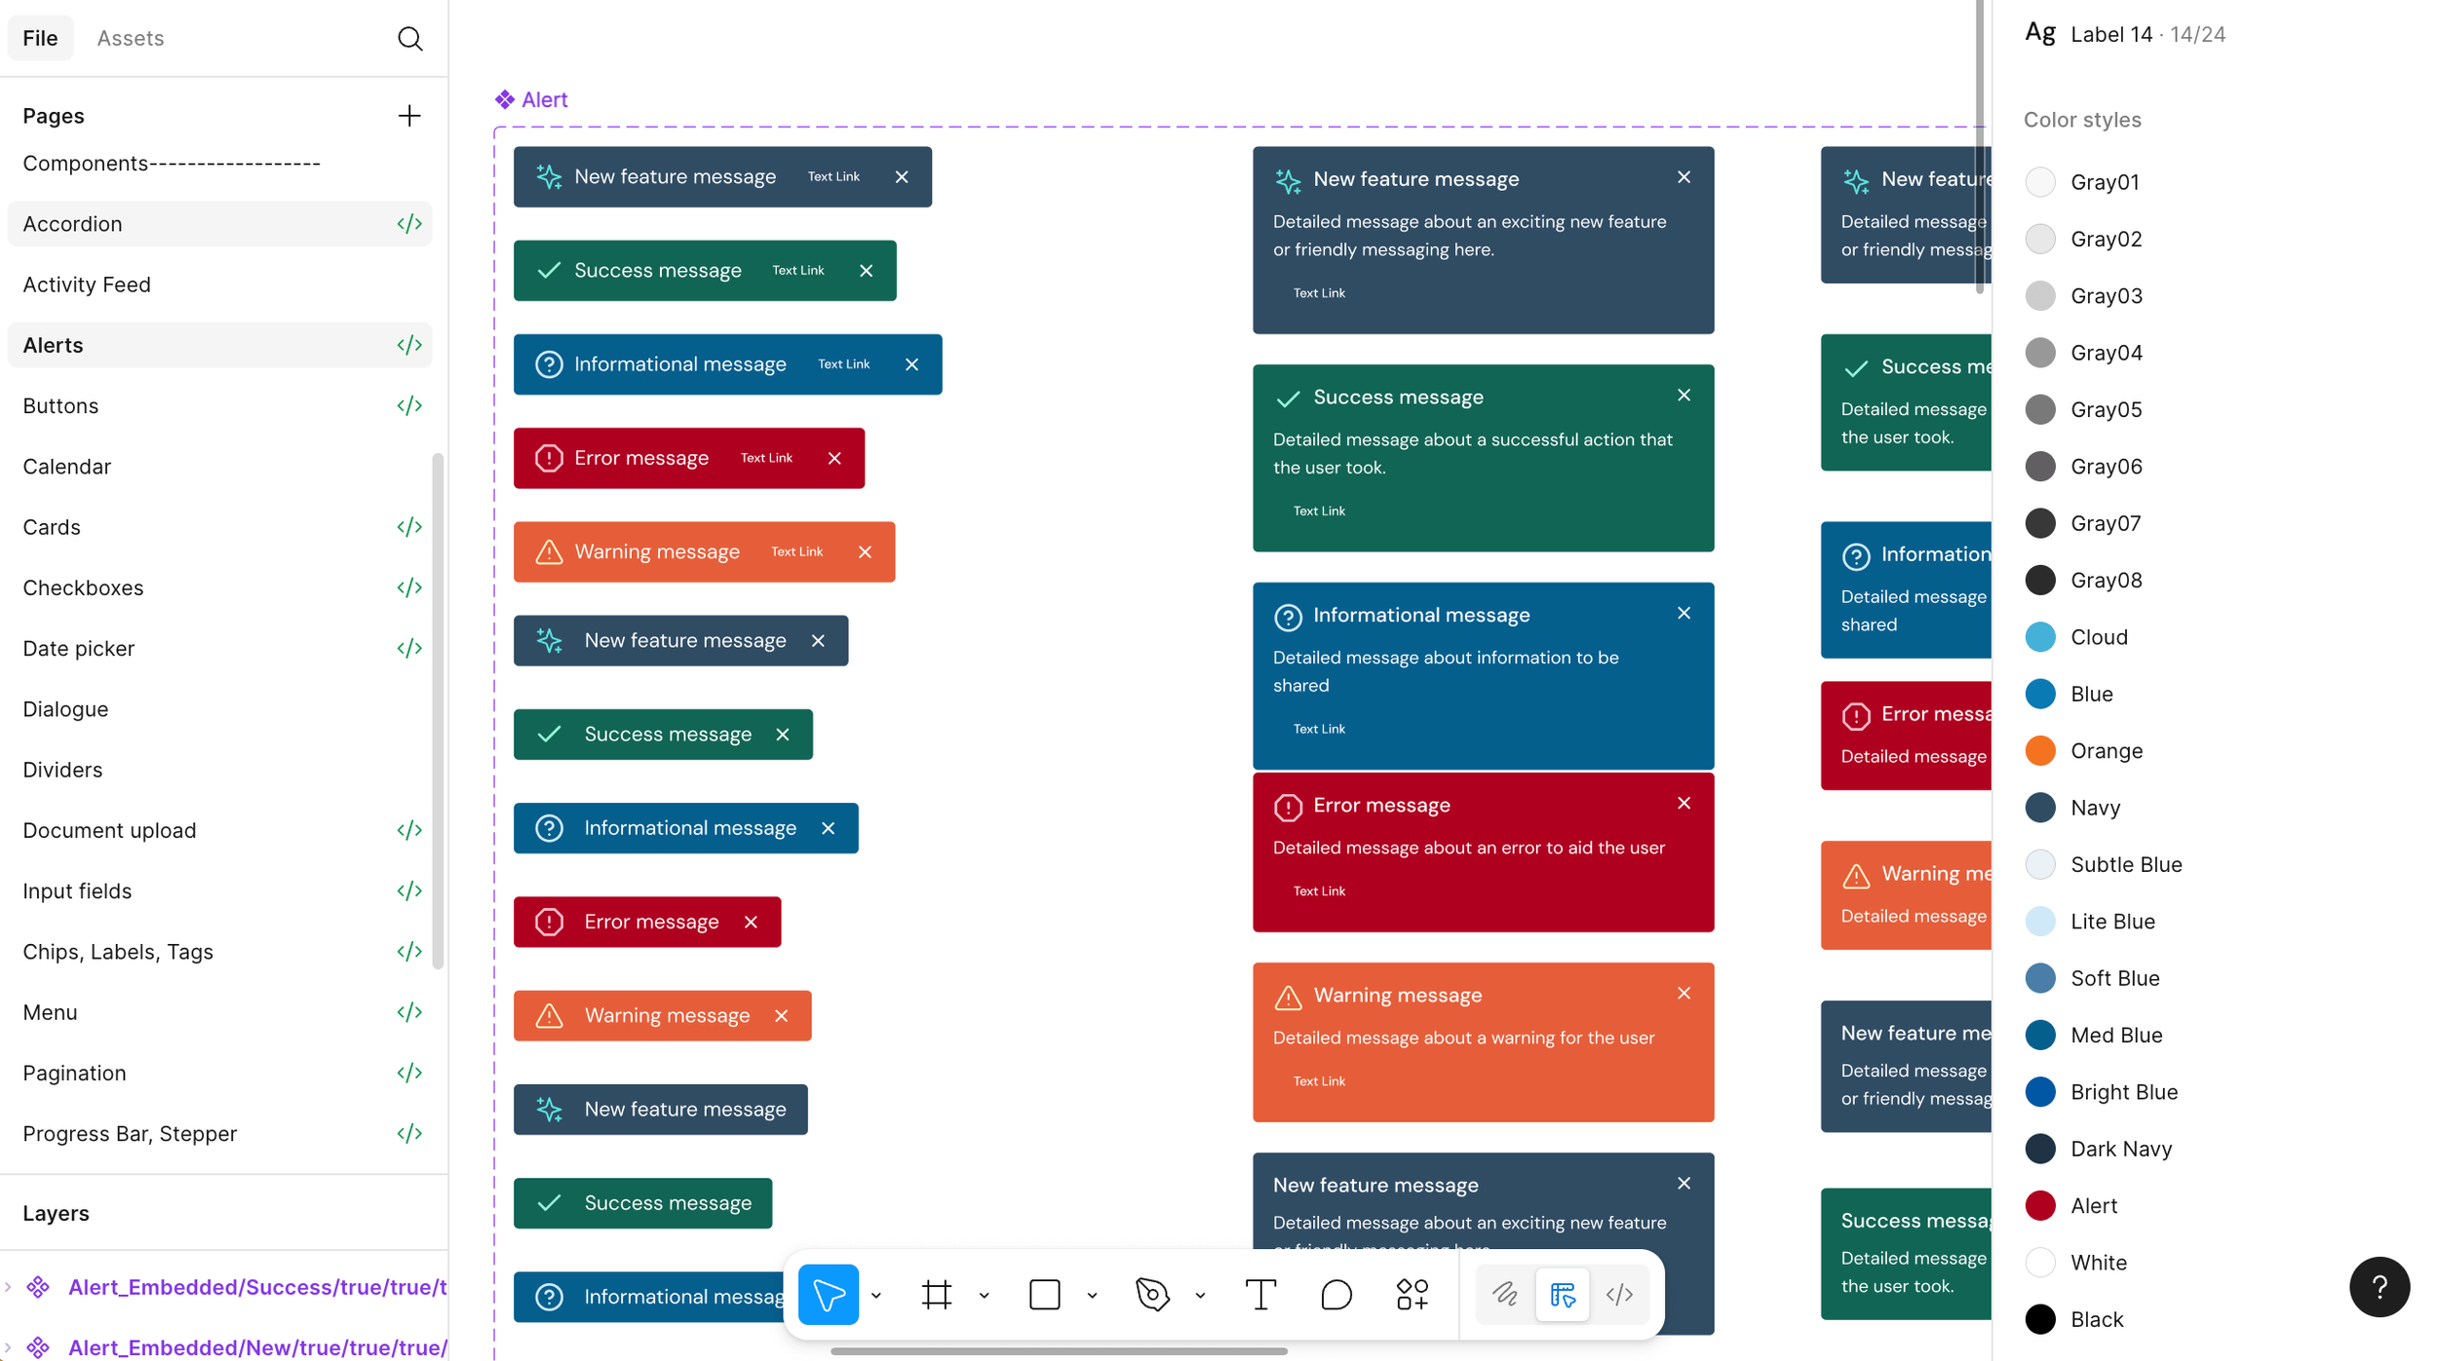Click the search icon in left panel
Image resolution: width=2437 pixels, height=1361 pixels.
[409, 38]
